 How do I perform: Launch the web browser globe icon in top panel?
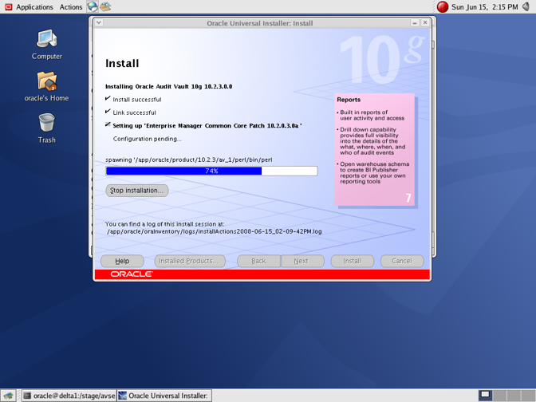[92, 6]
